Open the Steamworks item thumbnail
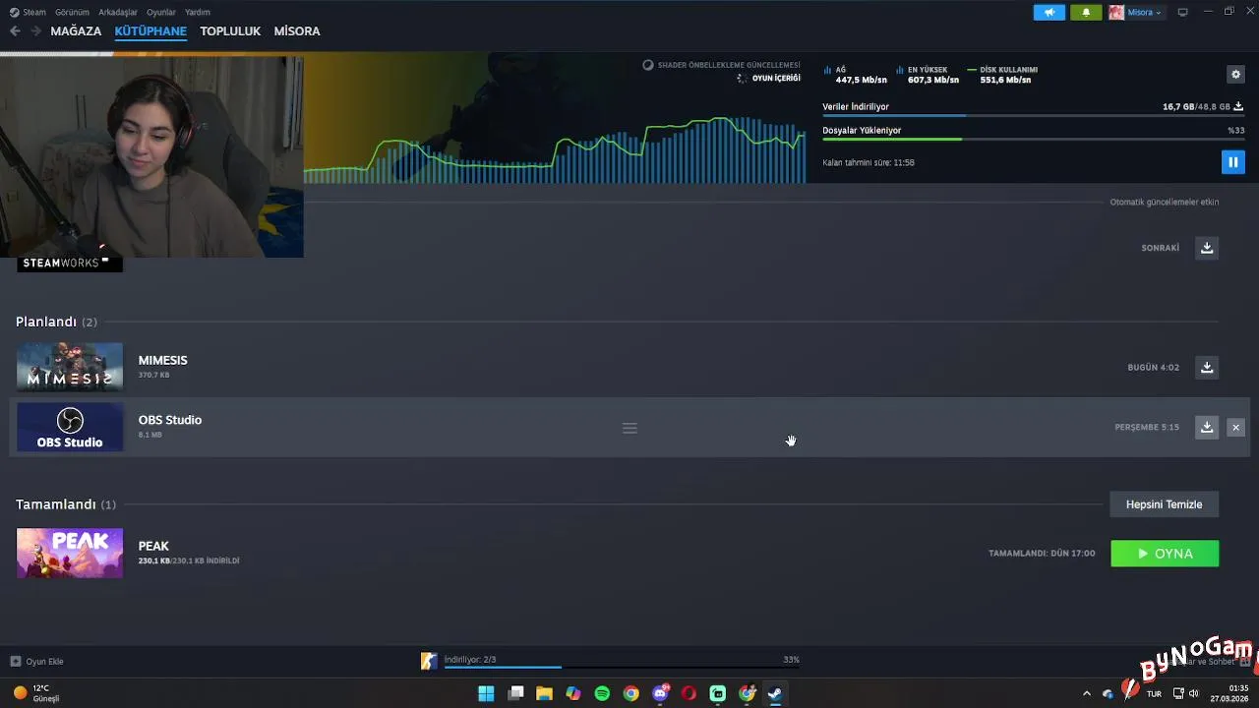Viewport: 1259px width, 708px height. click(x=70, y=264)
